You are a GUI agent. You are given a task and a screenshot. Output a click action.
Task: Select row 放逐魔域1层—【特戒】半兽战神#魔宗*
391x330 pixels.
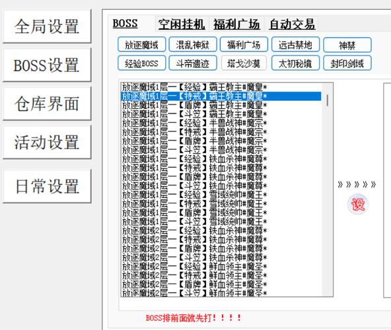221,132
